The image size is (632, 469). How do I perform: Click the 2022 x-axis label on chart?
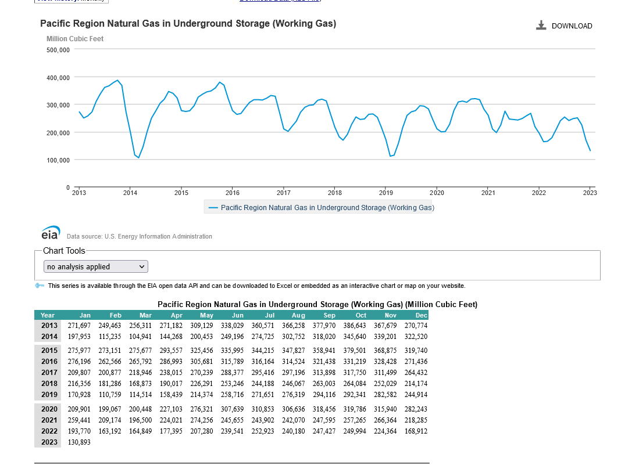tap(539, 193)
